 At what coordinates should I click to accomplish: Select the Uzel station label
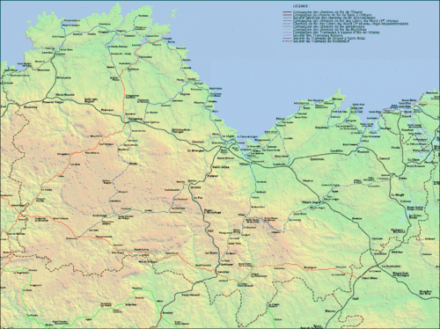click(x=209, y=230)
